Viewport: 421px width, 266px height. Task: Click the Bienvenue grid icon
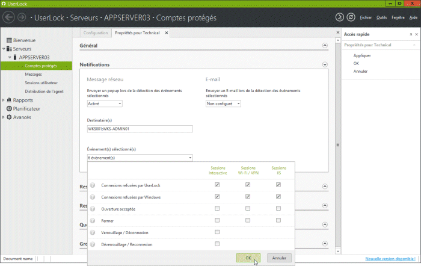[9, 40]
